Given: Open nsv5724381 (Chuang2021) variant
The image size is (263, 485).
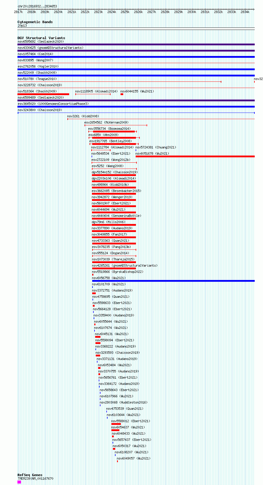Looking at the screenshot, I should (156, 147).
